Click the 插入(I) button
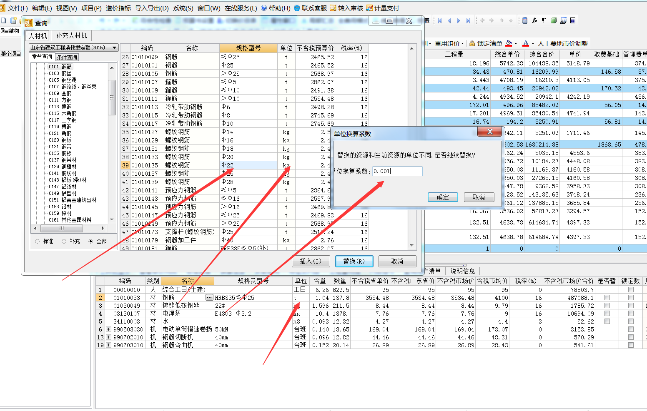Viewport: 647px width, 411px height. (x=311, y=261)
